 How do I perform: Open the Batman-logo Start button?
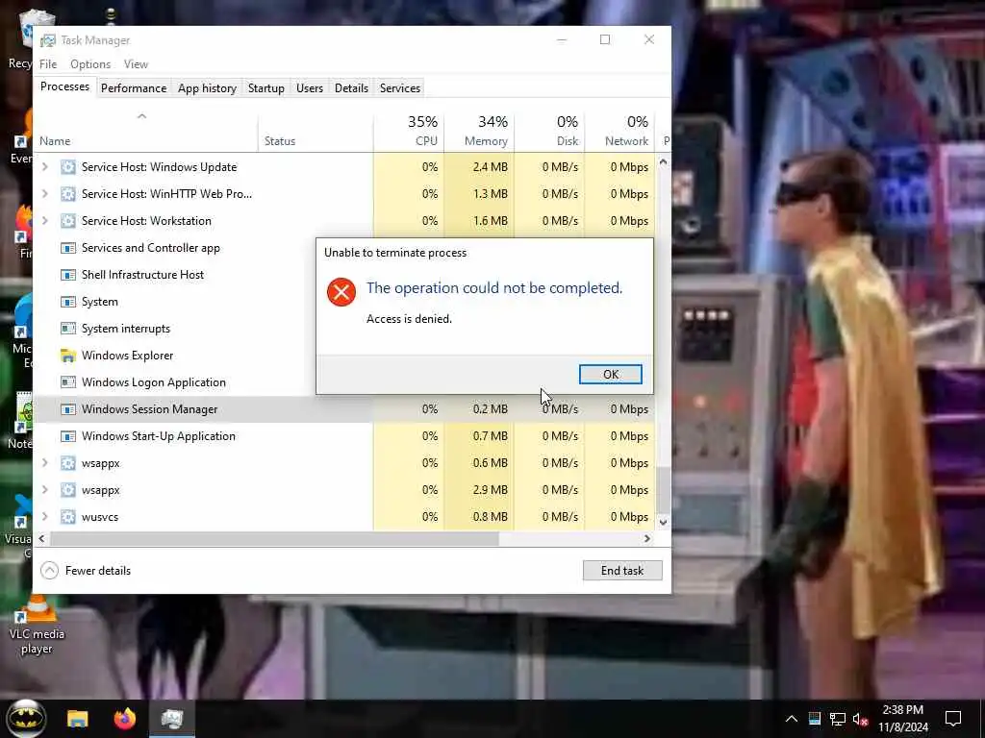pyautogui.click(x=26, y=719)
